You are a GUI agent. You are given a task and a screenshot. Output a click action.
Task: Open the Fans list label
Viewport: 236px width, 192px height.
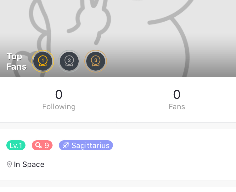177,107
